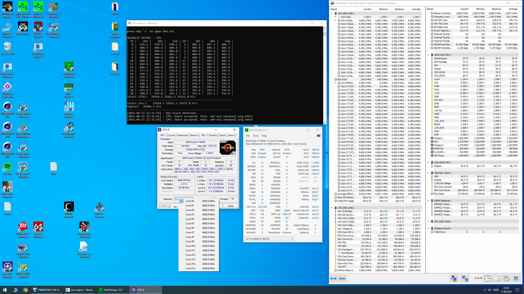Image resolution: width=524 pixels, height=294 pixels.
Task: Click the ZenTimings screenshot camera icon
Action: point(318,136)
